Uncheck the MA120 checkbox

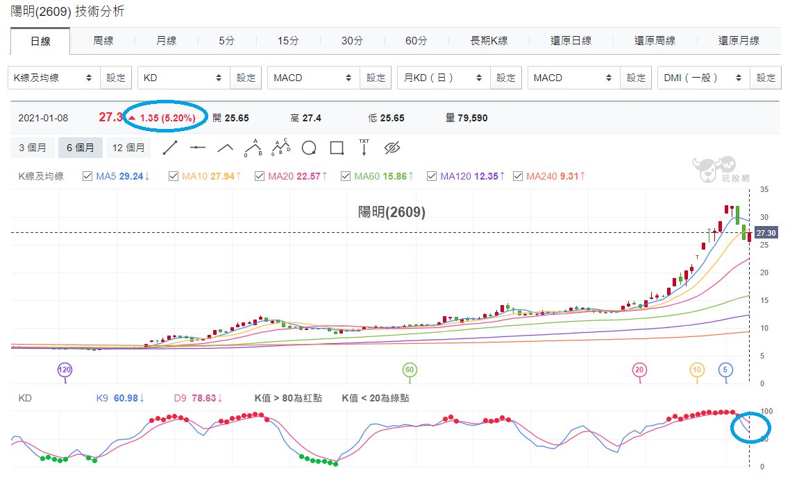click(432, 176)
